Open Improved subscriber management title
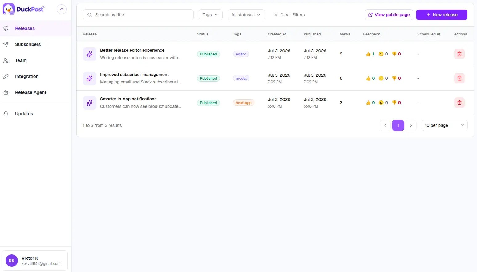 (x=134, y=75)
